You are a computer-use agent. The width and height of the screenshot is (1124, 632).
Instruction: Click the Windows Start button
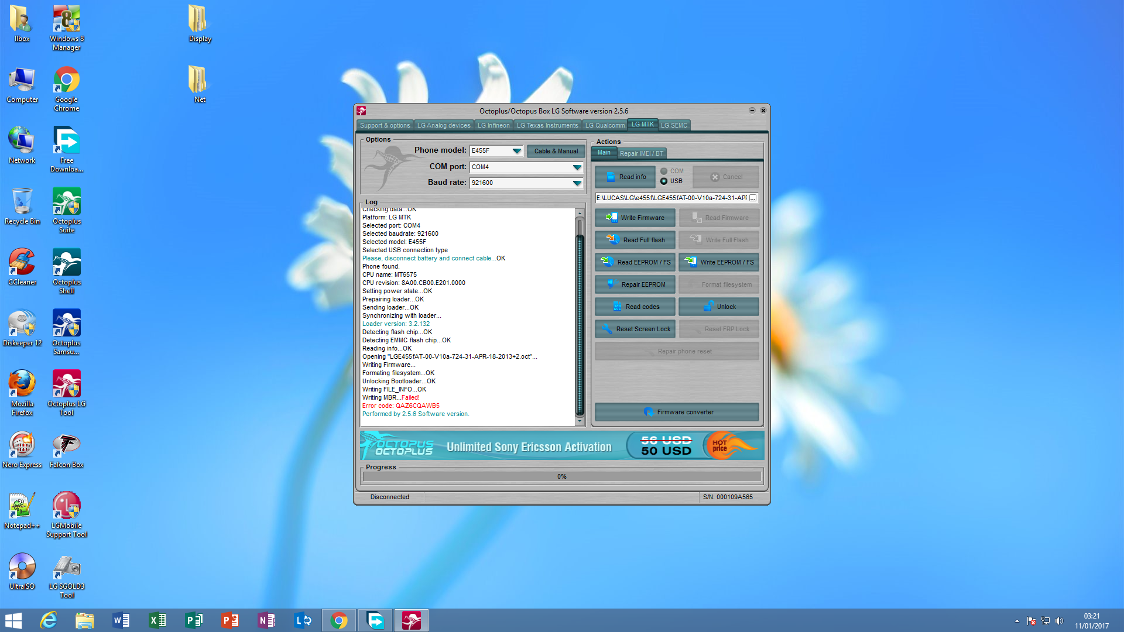click(x=13, y=620)
